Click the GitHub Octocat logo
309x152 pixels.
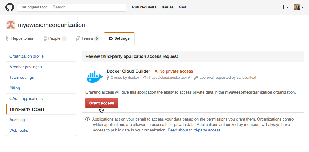(x=10, y=7)
